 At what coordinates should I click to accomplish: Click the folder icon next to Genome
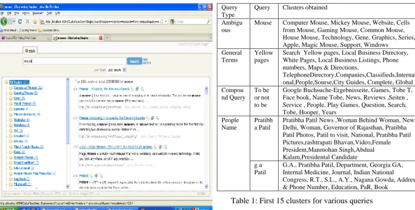(11, 109)
